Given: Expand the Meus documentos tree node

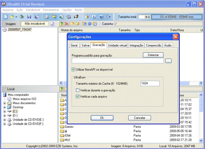Looking at the screenshot, I should [x=5, y=103].
